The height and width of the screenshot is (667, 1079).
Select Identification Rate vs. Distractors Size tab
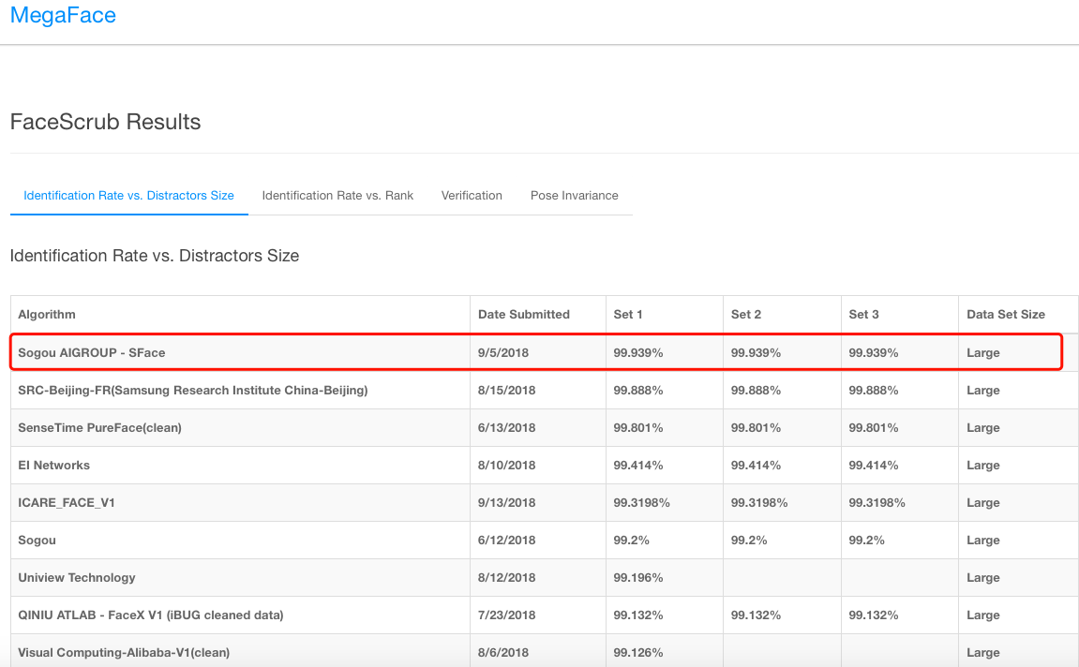128,196
